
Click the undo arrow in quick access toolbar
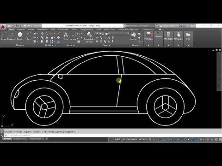click(29, 26)
